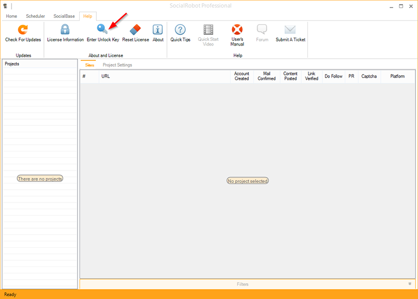Click the Content Posted column header

(x=290, y=76)
